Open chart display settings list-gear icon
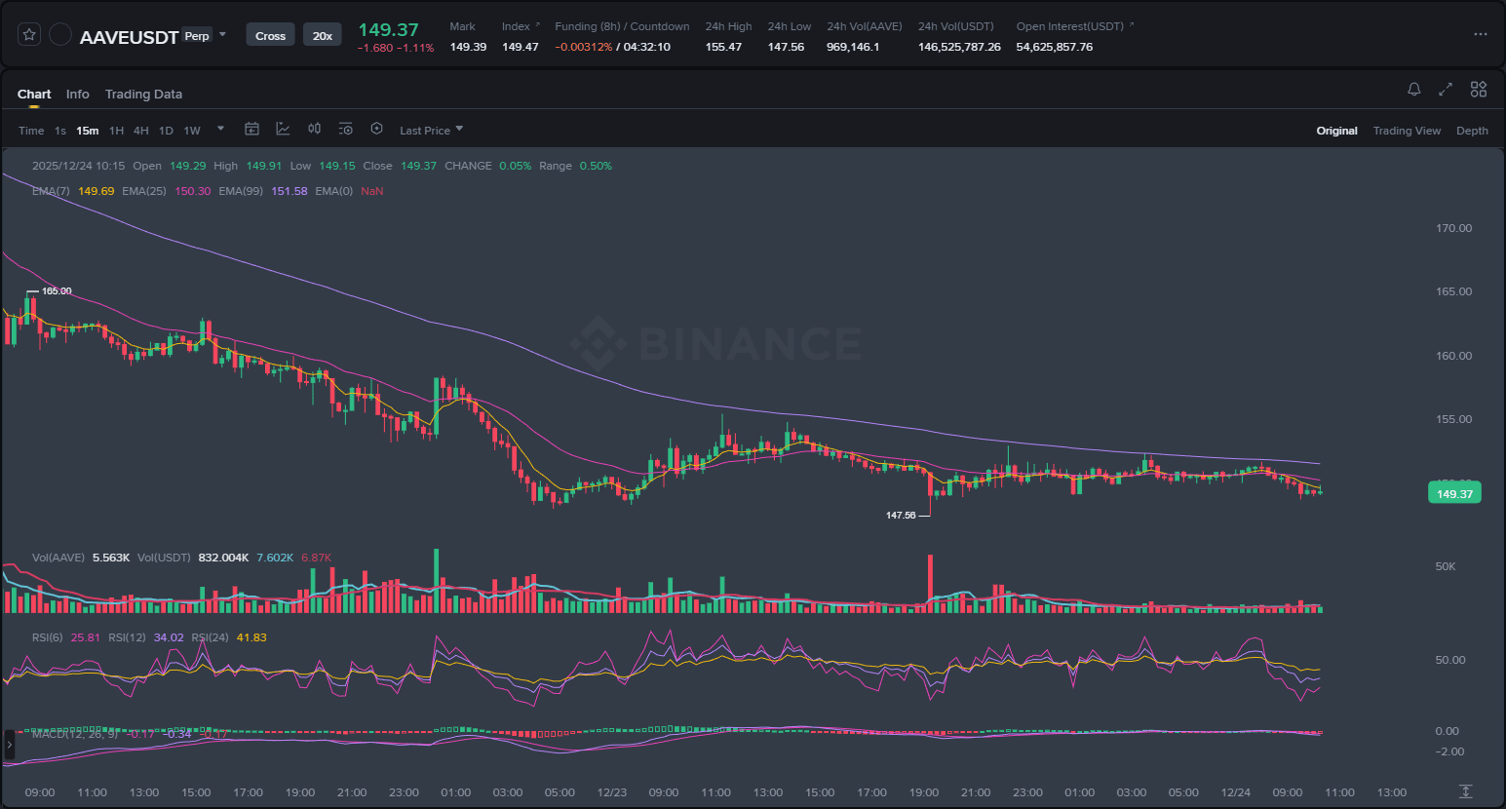 345,129
